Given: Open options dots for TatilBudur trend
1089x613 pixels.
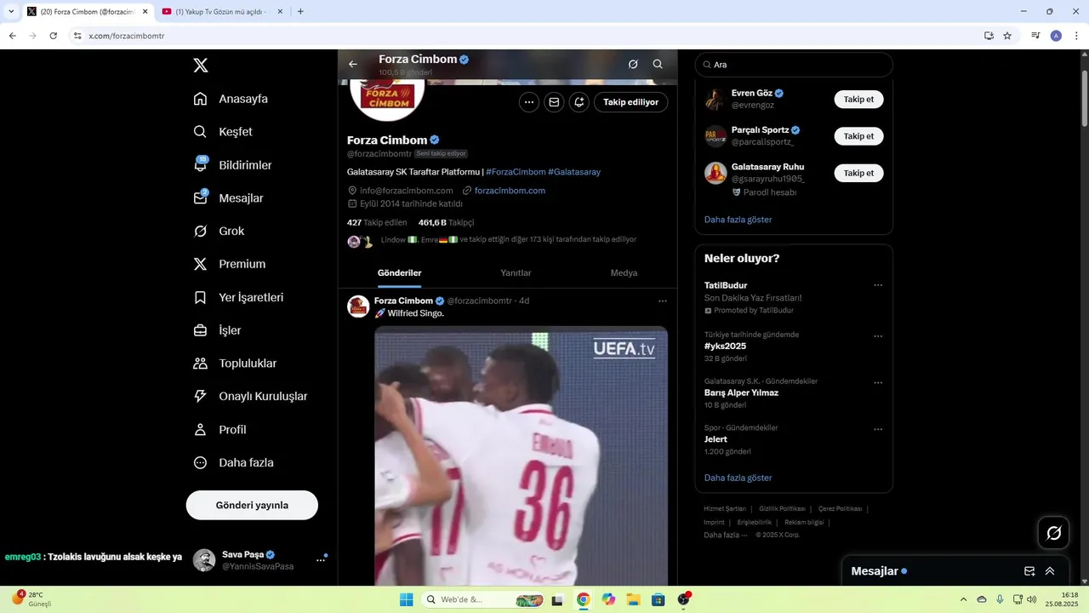Looking at the screenshot, I should point(878,285).
